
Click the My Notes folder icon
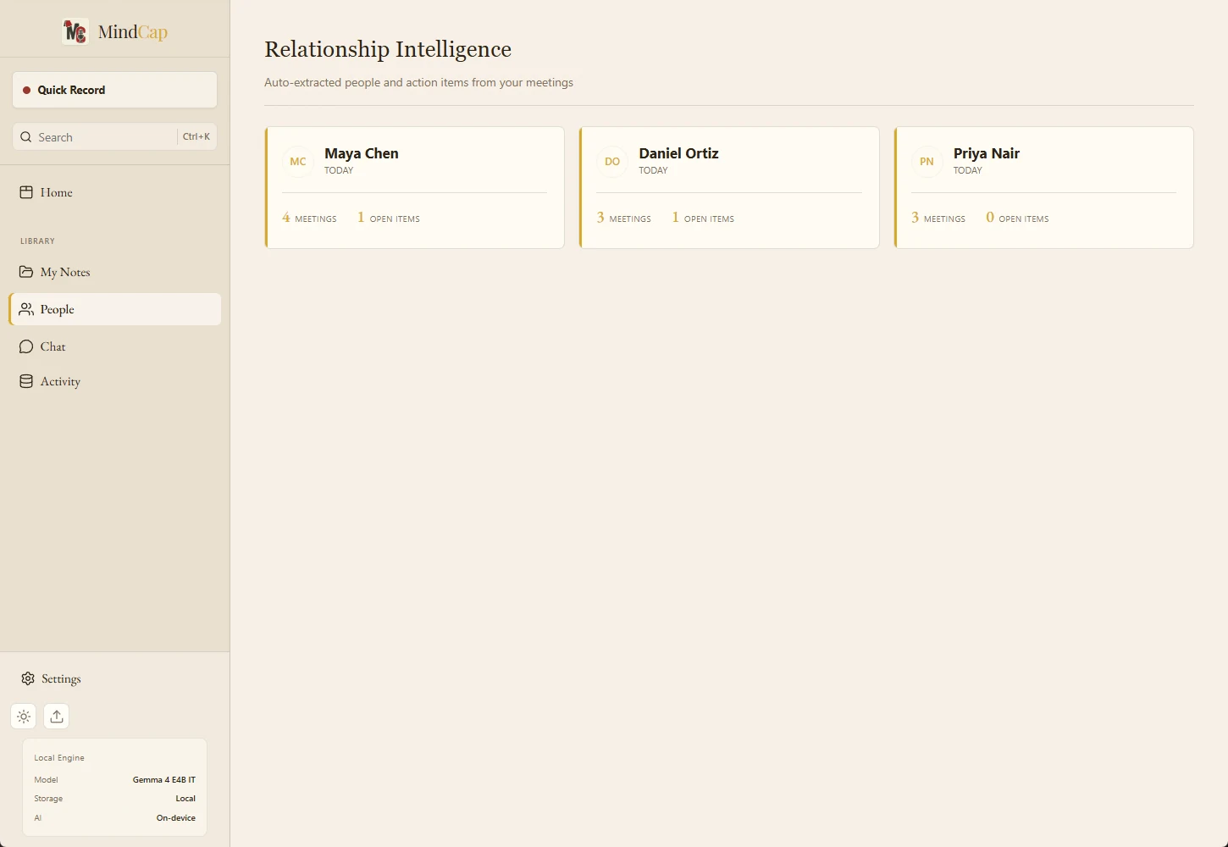pyautogui.click(x=26, y=272)
